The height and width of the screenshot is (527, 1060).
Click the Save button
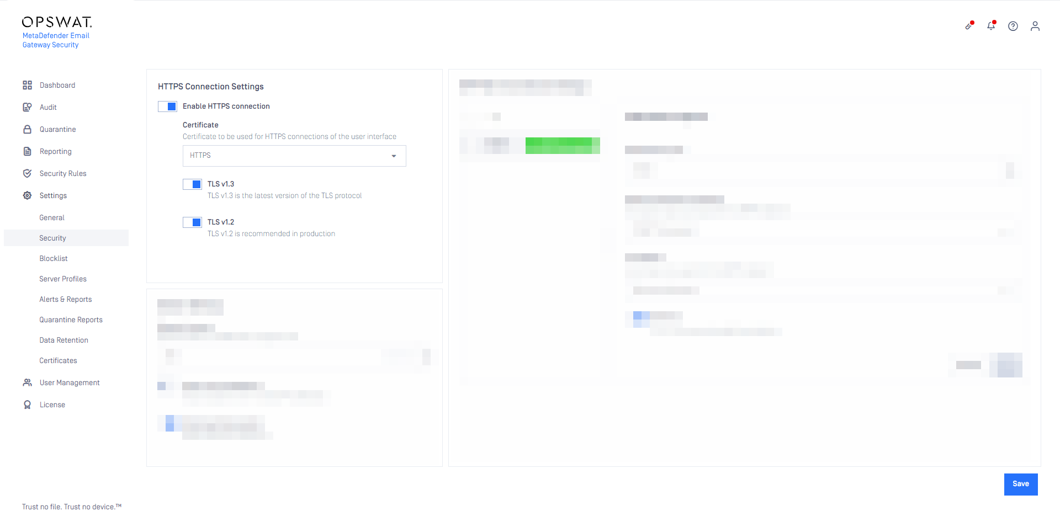click(x=1021, y=484)
